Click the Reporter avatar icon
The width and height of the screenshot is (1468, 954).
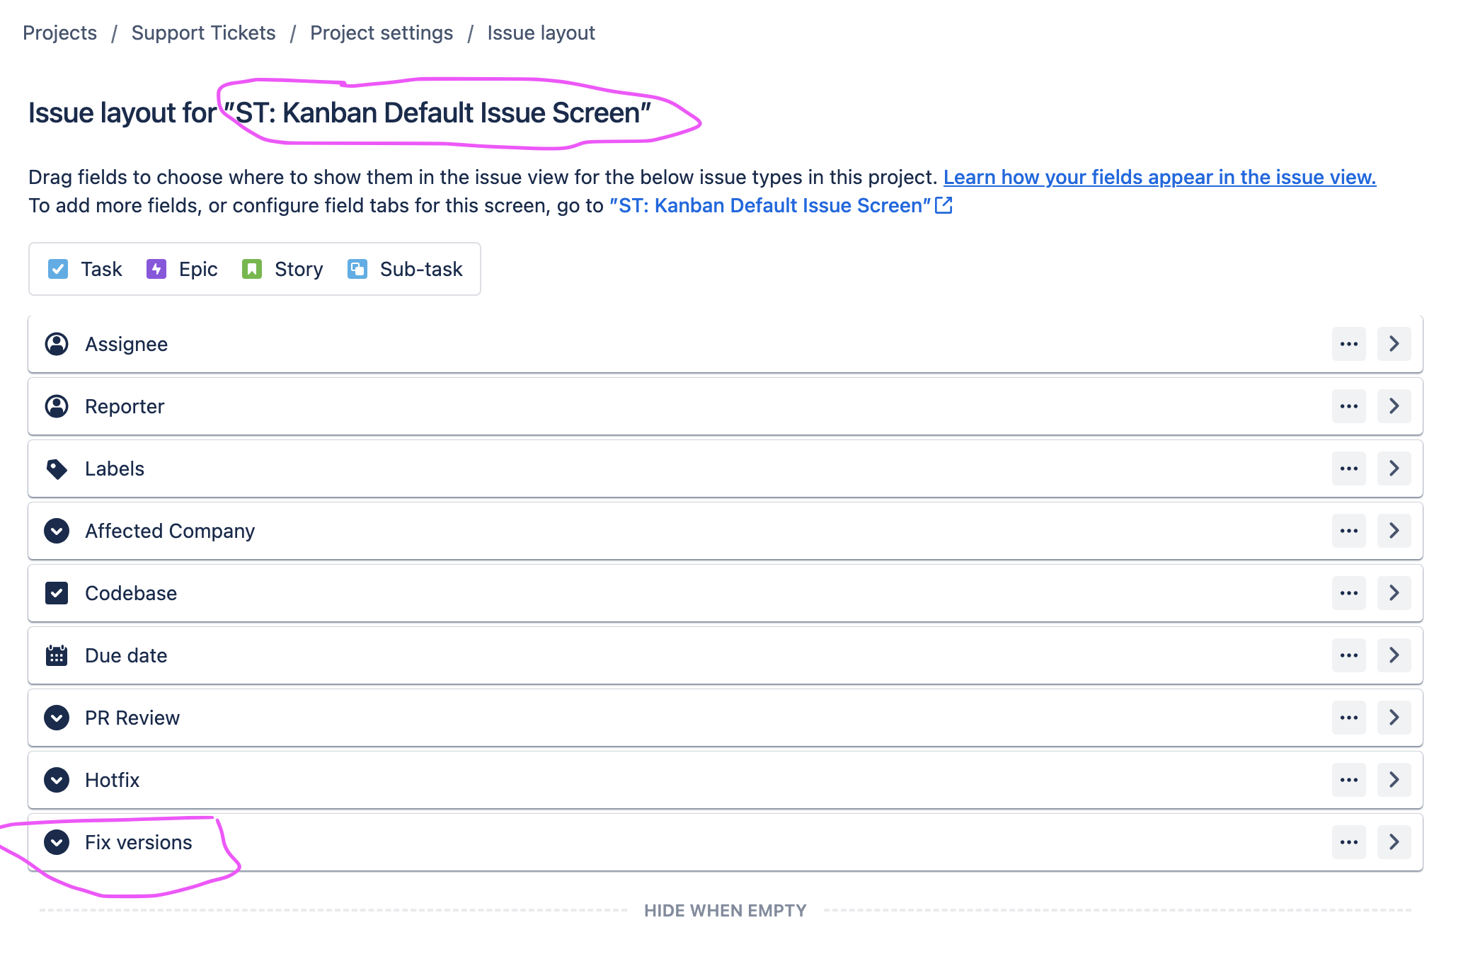pyautogui.click(x=57, y=406)
